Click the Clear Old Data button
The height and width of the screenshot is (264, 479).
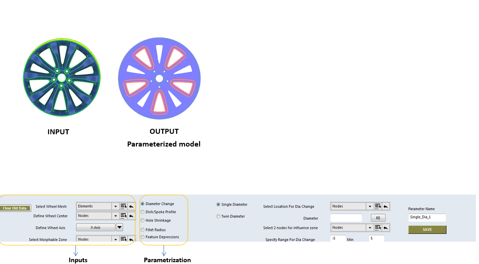pyautogui.click(x=15, y=208)
